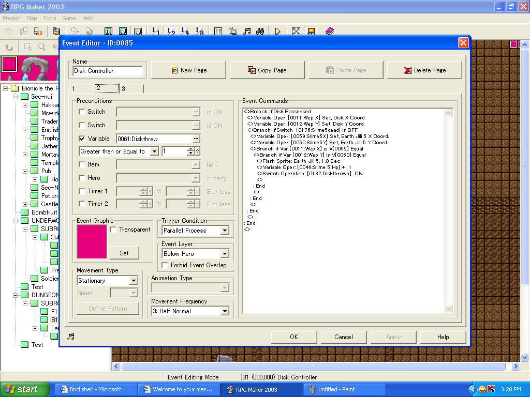Image resolution: width=530 pixels, height=397 pixels.
Task: Open the Tools menu
Action: (x=50, y=18)
